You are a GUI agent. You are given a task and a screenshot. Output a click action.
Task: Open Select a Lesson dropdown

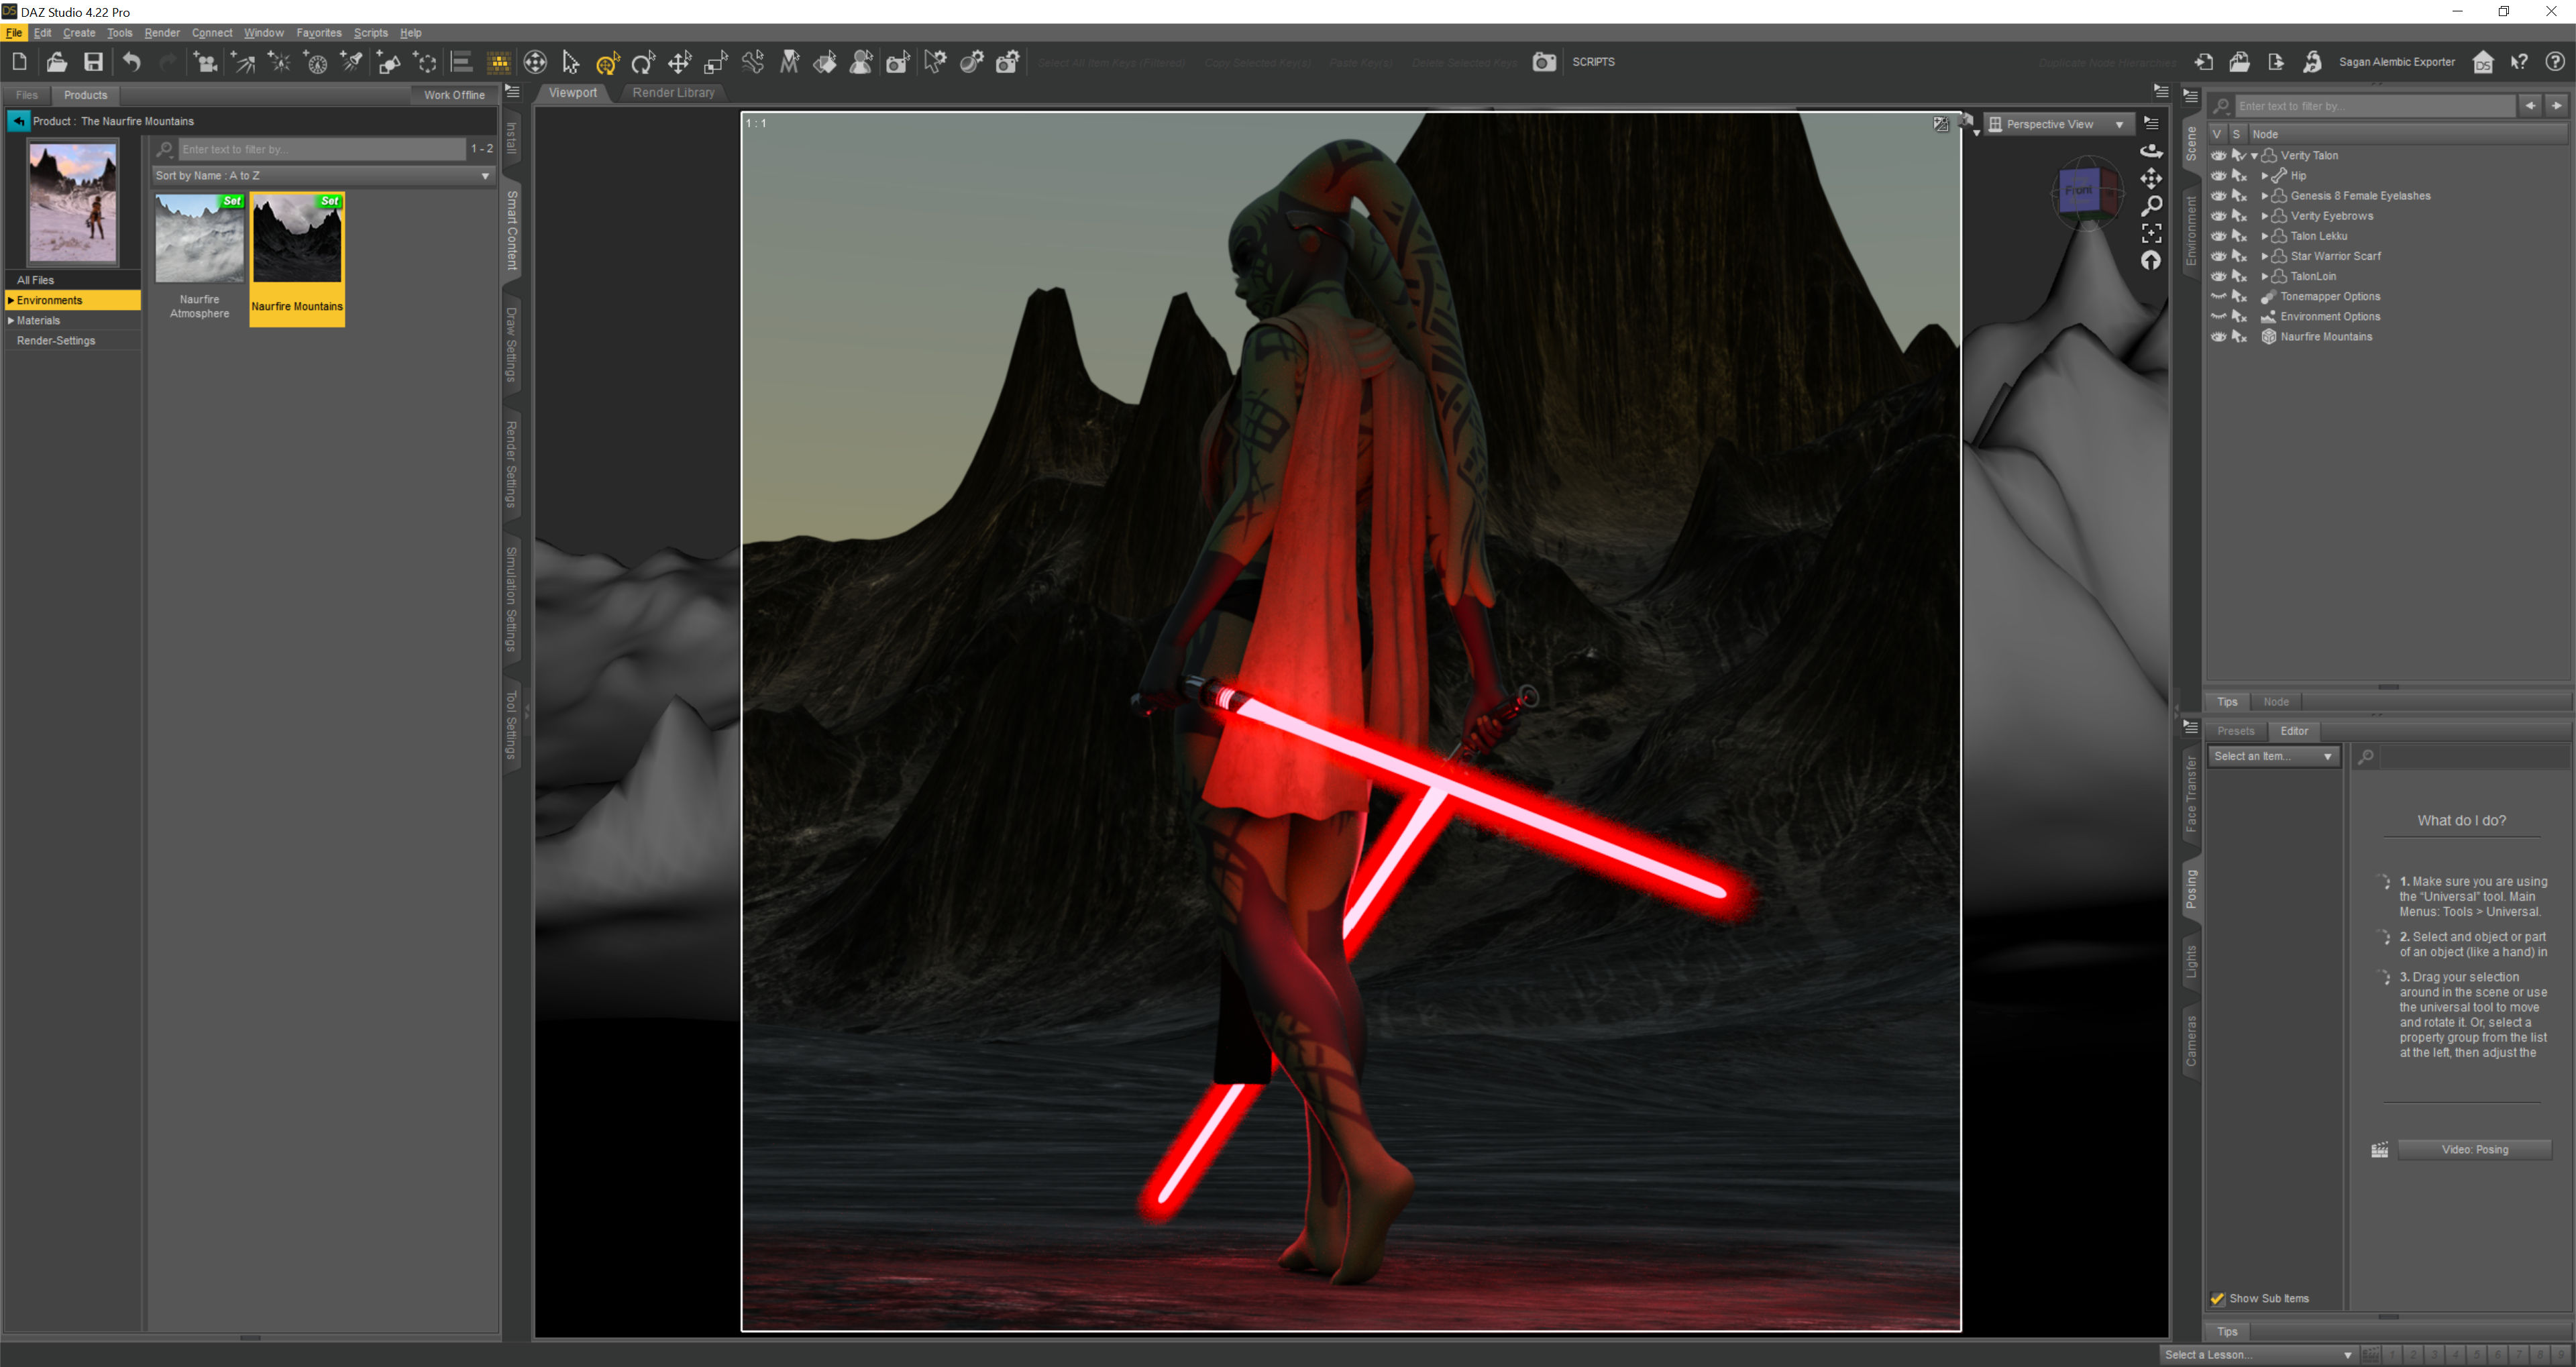click(2257, 1354)
